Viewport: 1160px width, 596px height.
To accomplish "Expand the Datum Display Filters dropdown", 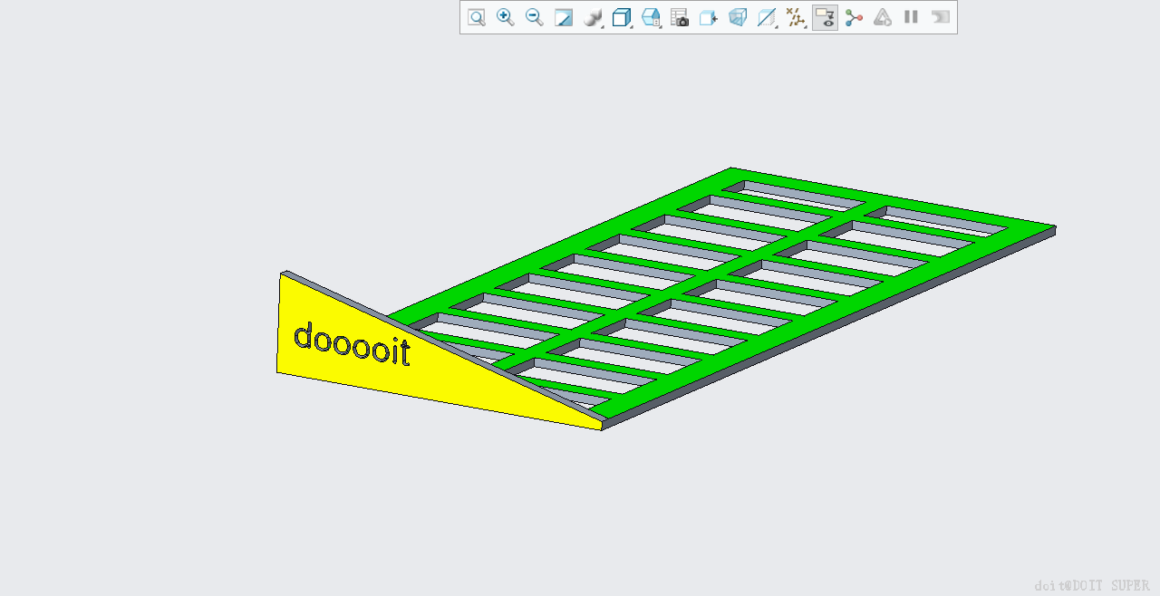I will click(x=796, y=17).
